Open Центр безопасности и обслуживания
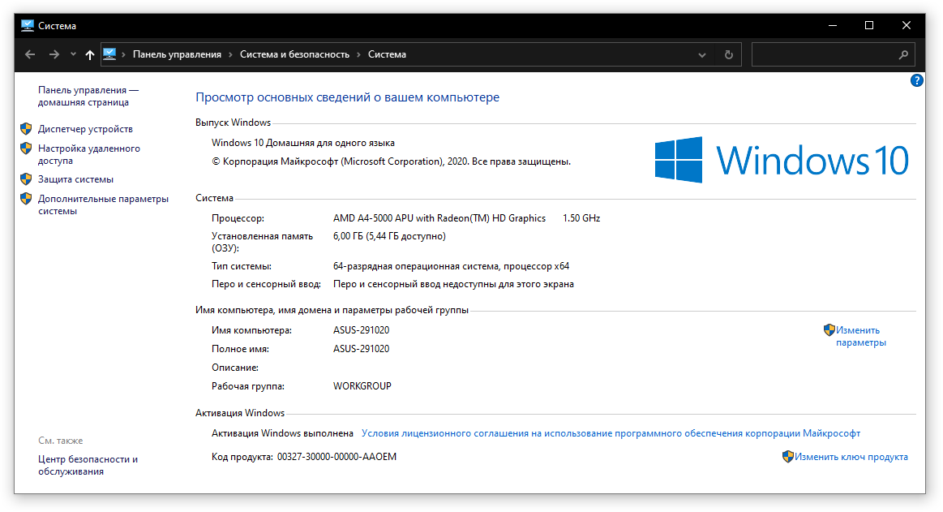Viewport: 943px width, 512px height. click(x=88, y=465)
